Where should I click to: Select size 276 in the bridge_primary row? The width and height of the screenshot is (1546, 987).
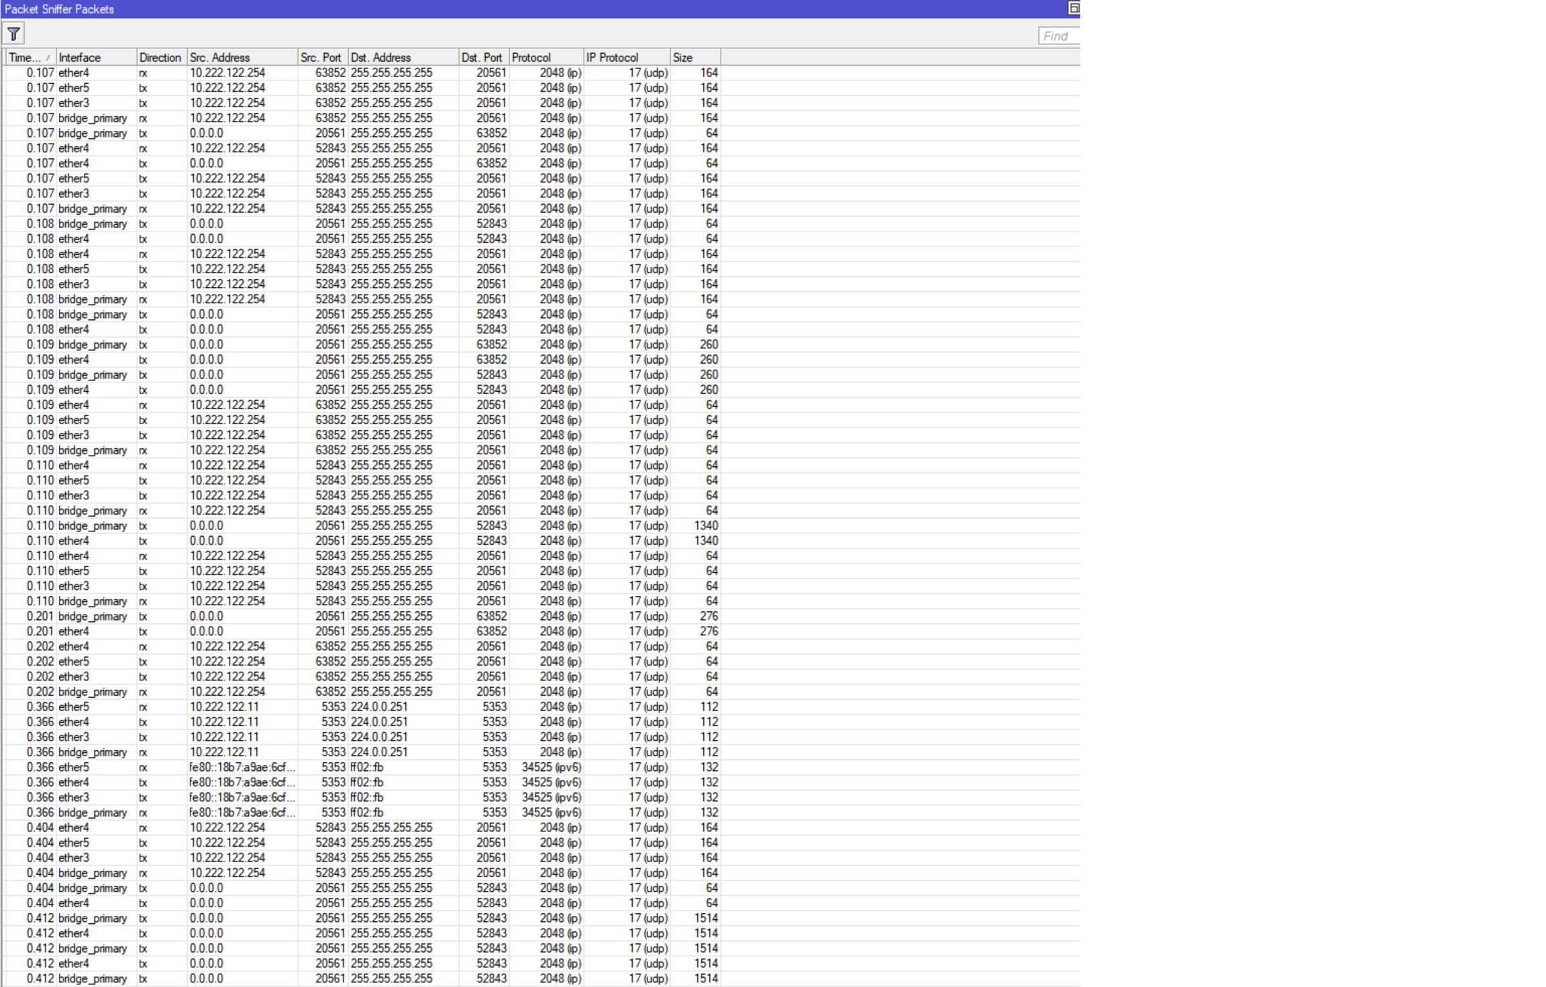click(x=709, y=617)
